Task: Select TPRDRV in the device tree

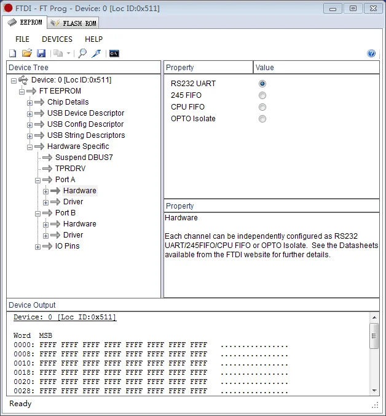Action: coord(70,169)
